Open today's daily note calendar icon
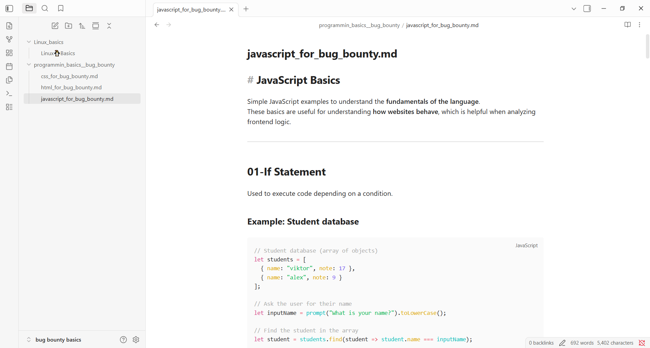Image resolution: width=650 pixels, height=348 pixels. point(9,66)
